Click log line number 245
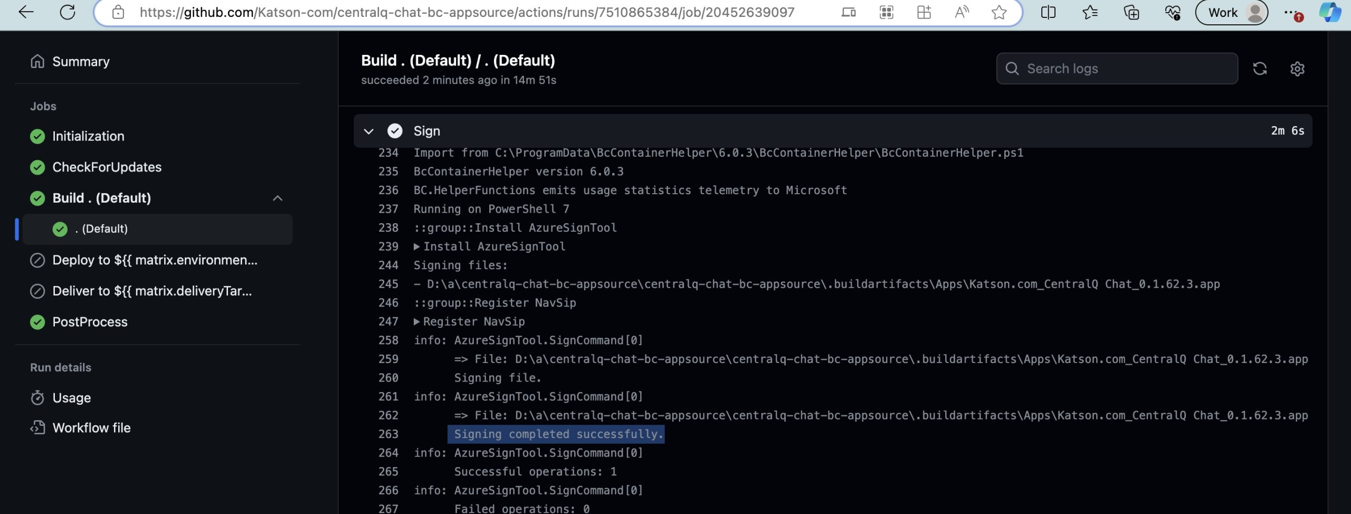Screen dimensions: 1351x514 coord(388,284)
